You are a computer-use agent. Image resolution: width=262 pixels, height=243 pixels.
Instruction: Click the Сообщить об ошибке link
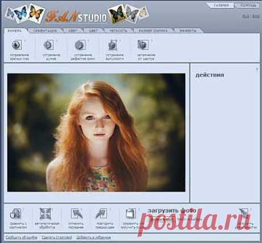(x=21, y=237)
